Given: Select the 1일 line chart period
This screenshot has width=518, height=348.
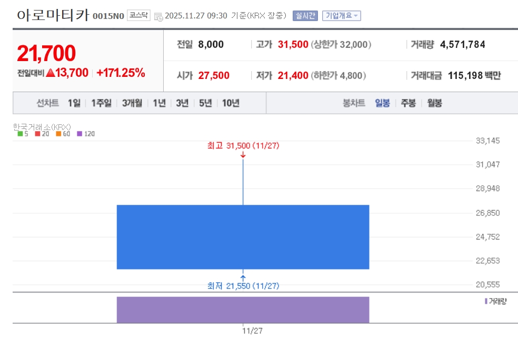Looking at the screenshot, I should pos(74,103).
